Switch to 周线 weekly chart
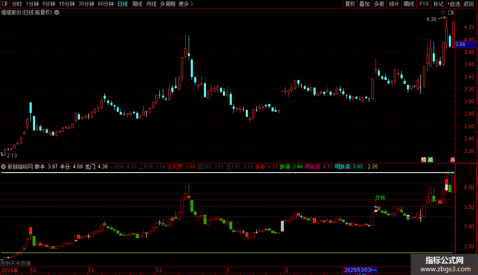The image size is (478, 275). click(x=137, y=4)
